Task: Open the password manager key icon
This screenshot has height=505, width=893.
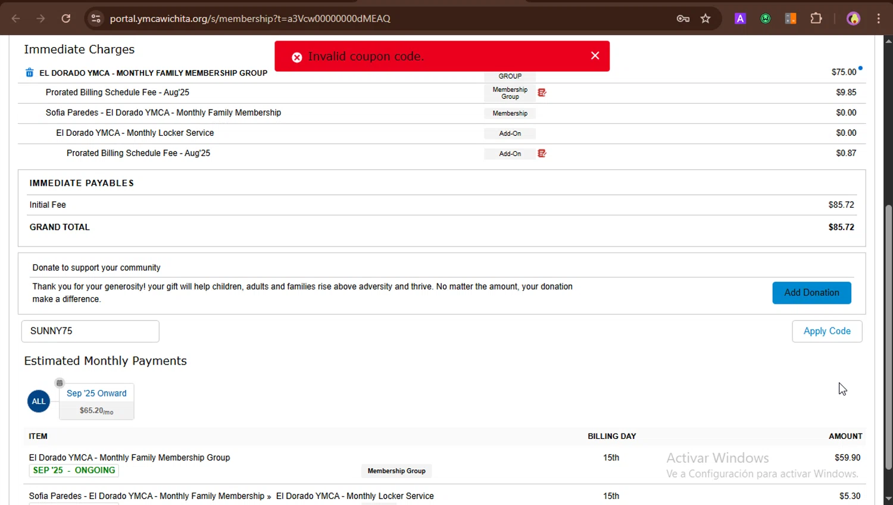Action: point(683,18)
